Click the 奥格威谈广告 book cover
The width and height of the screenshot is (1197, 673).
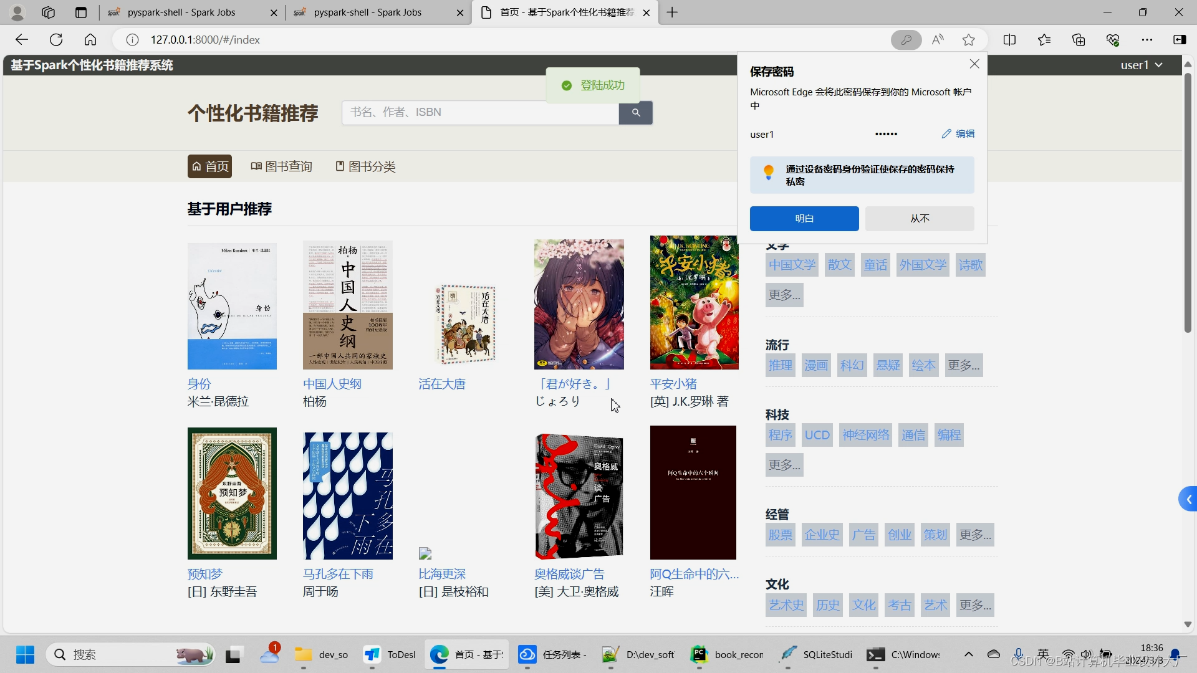[579, 496]
